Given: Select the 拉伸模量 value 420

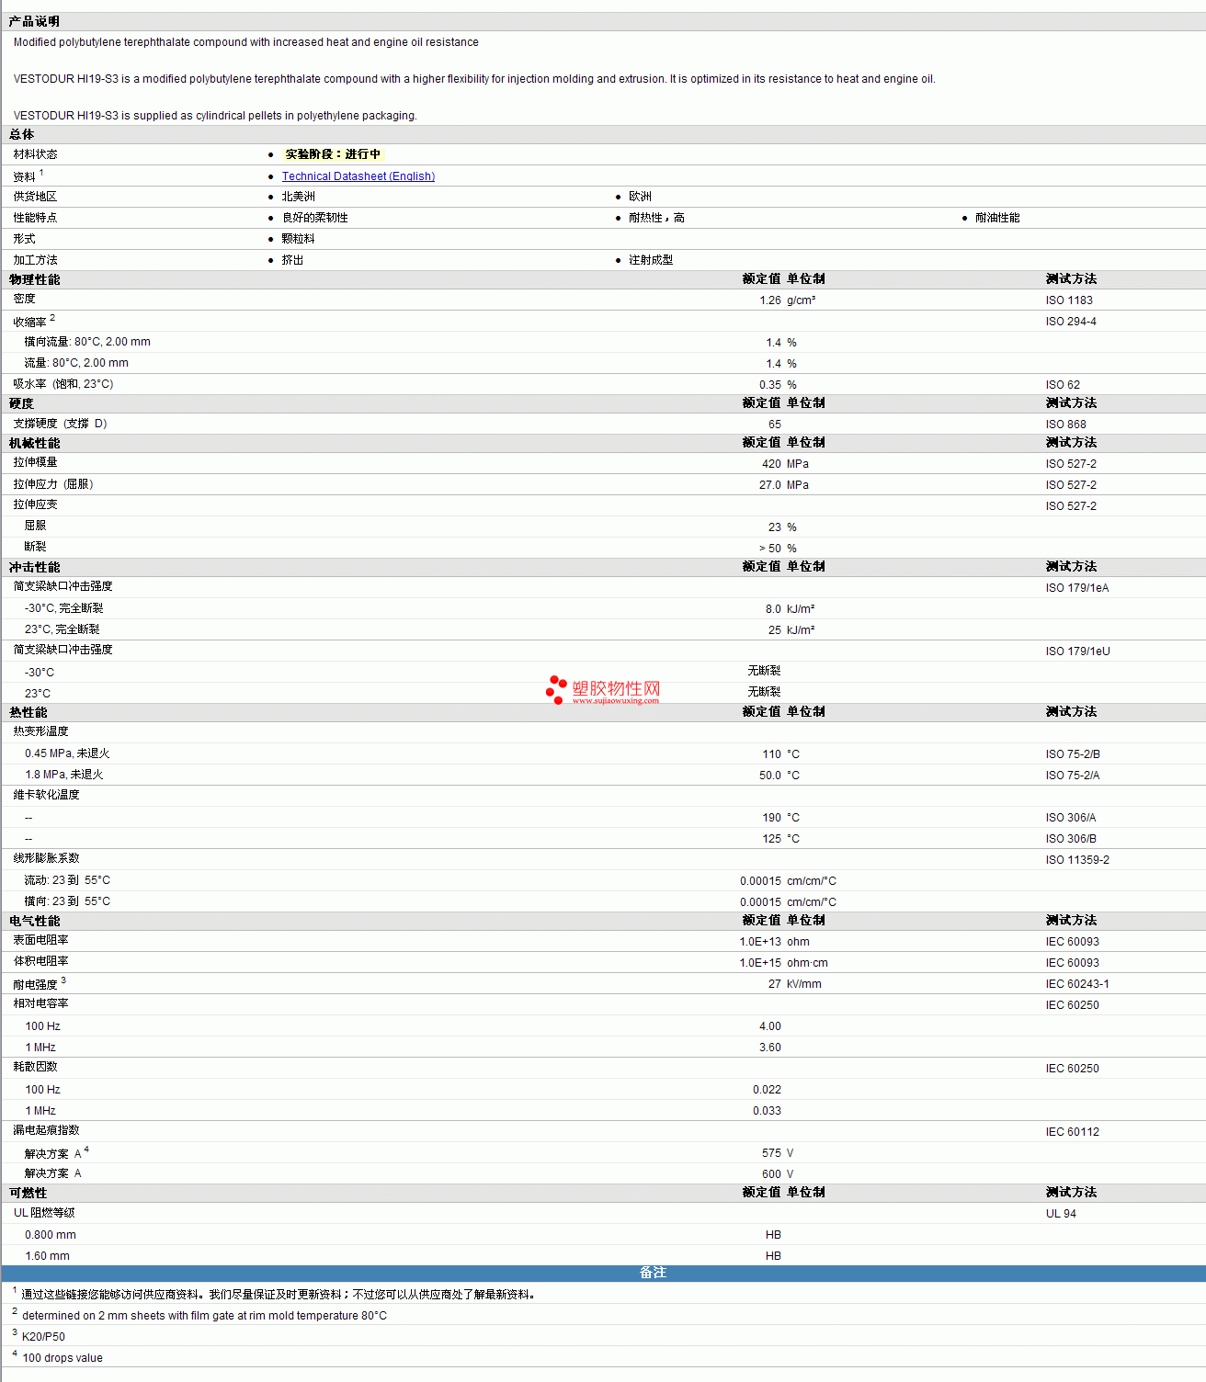Looking at the screenshot, I should tap(772, 464).
